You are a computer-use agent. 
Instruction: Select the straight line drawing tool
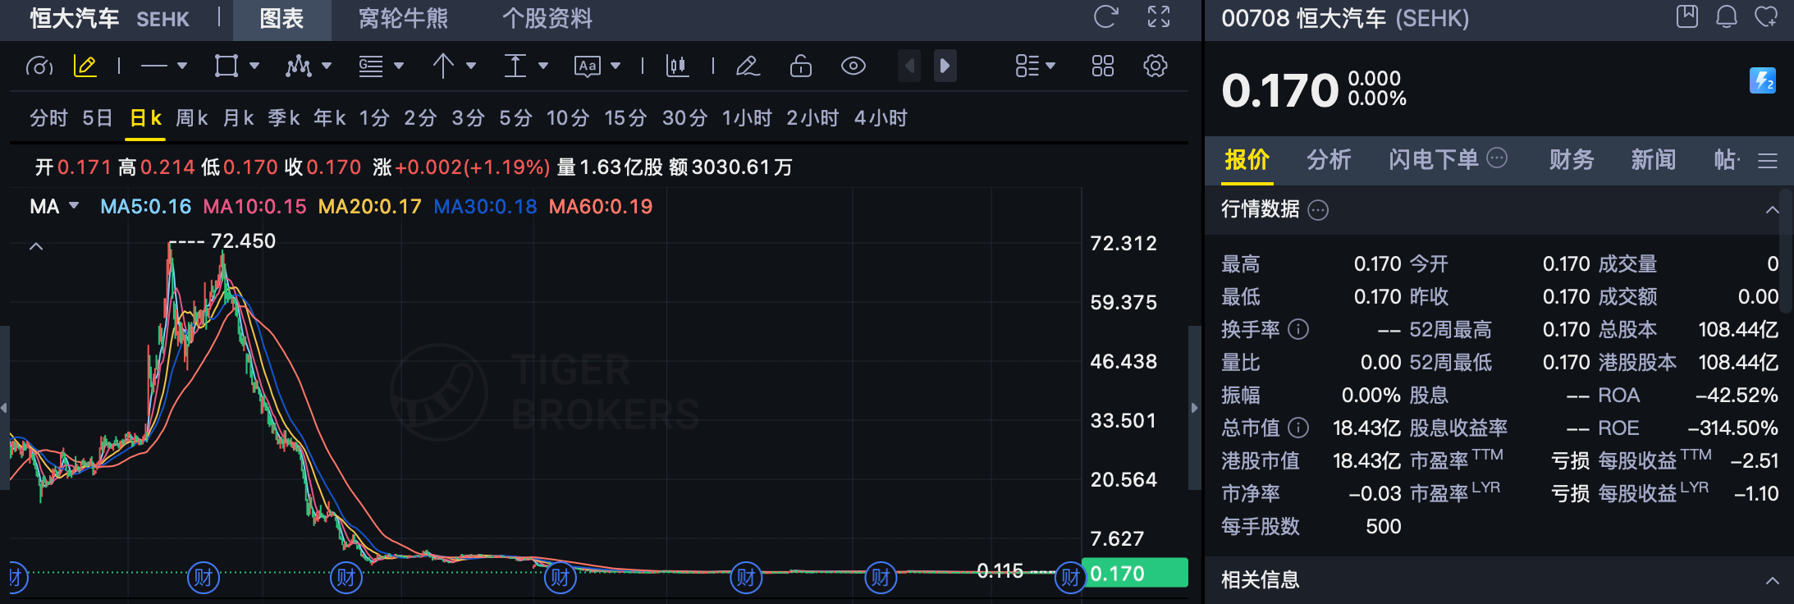pos(153,66)
